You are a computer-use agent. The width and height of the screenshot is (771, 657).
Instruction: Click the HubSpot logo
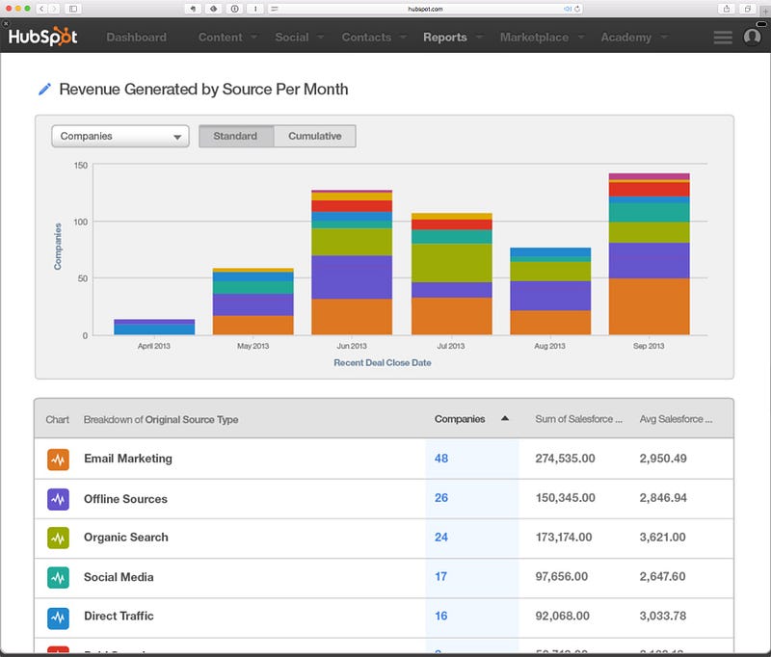42,37
